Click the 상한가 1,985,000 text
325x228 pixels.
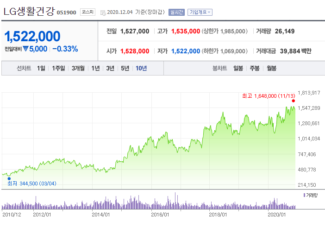(225, 31)
